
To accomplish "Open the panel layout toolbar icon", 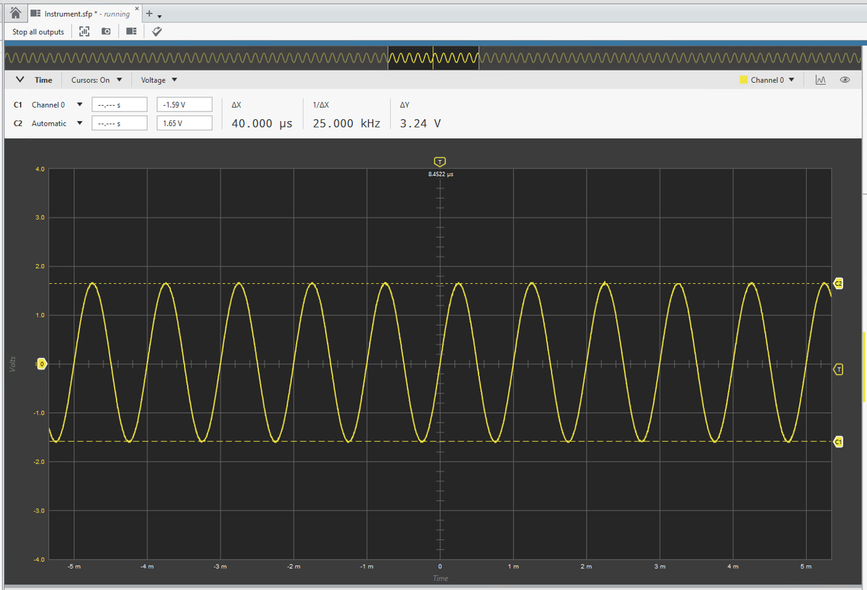I will (x=131, y=31).
